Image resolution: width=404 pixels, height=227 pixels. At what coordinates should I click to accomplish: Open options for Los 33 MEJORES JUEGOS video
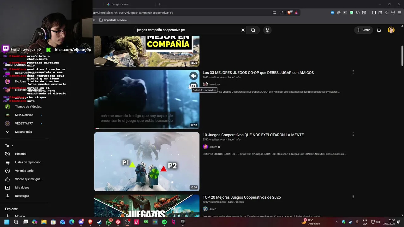[x=353, y=72]
